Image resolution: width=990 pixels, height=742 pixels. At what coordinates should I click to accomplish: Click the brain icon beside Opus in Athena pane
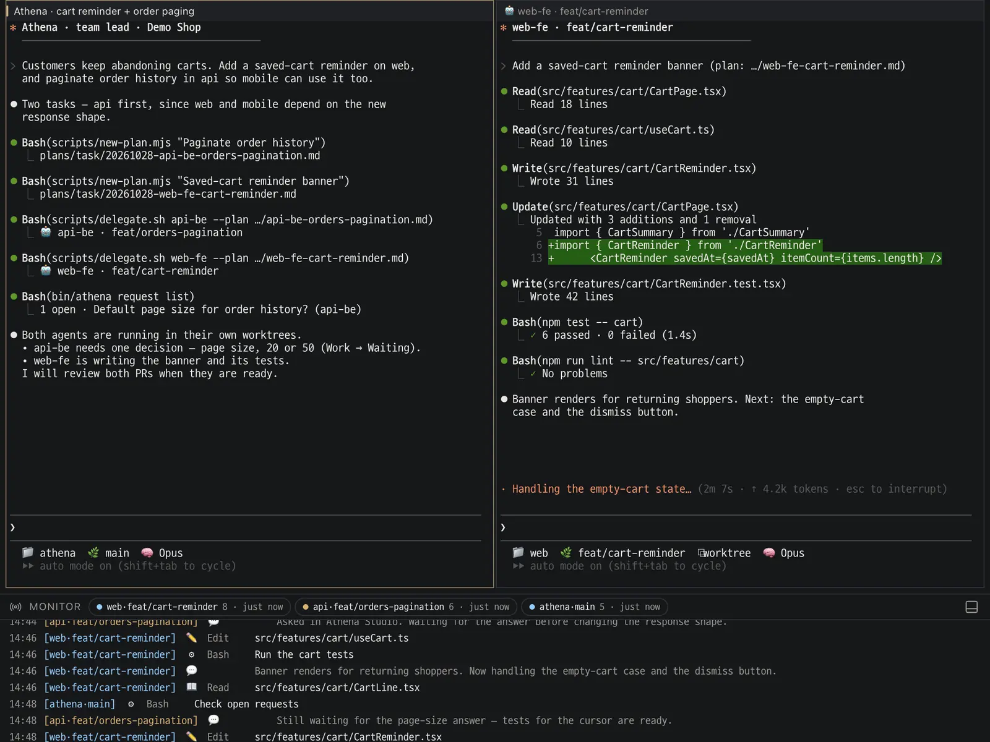click(147, 553)
